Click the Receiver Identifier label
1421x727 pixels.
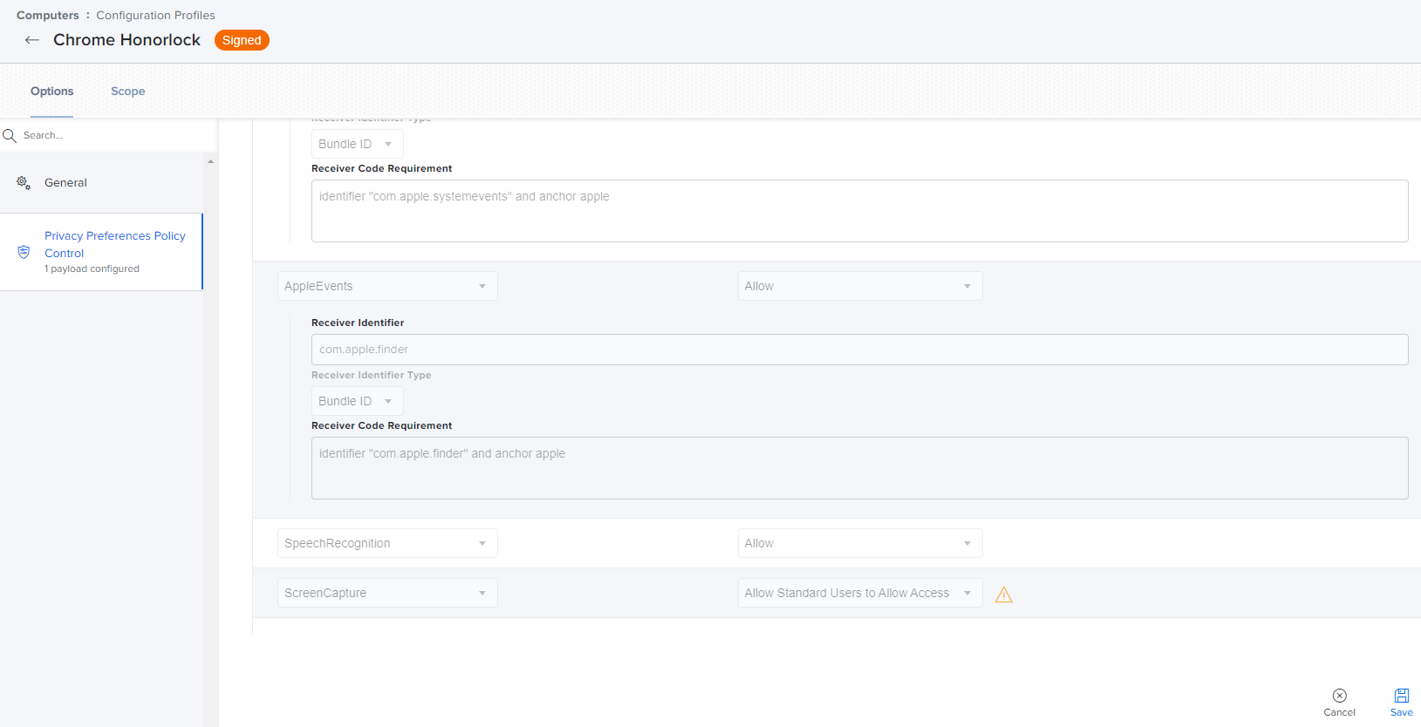[358, 323]
